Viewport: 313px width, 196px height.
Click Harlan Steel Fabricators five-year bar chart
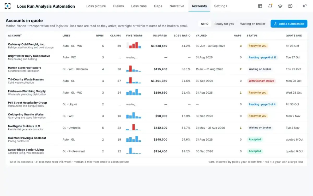[x=134, y=68]
